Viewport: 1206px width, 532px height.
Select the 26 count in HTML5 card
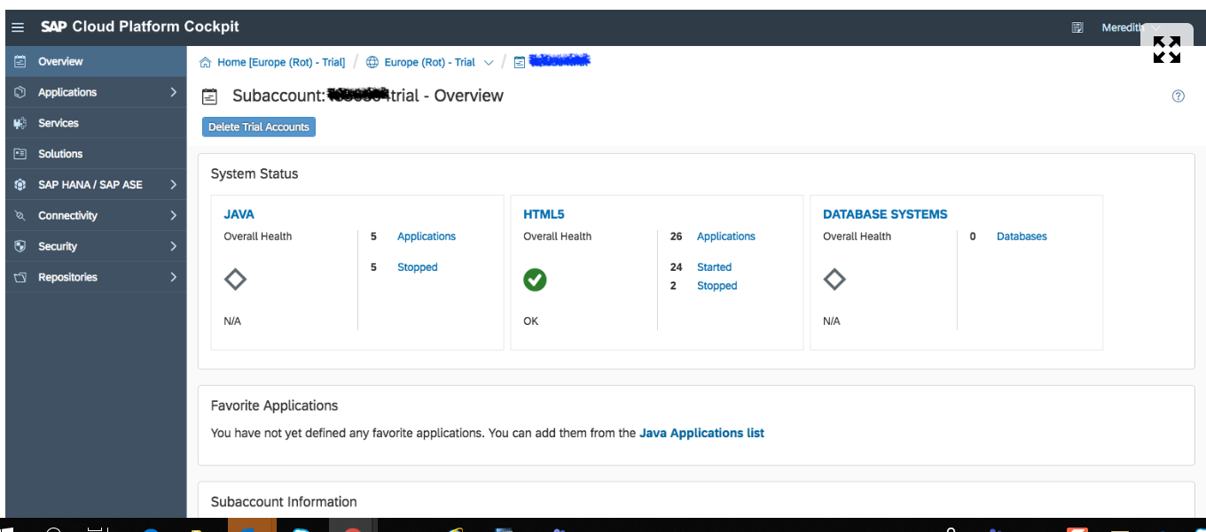677,236
